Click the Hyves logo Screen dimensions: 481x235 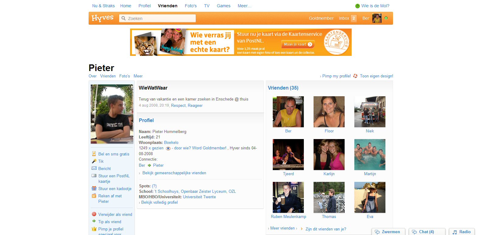pyautogui.click(x=102, y=18)
